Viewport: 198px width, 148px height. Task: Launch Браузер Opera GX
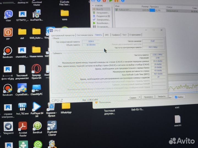(x=36, y=72)
